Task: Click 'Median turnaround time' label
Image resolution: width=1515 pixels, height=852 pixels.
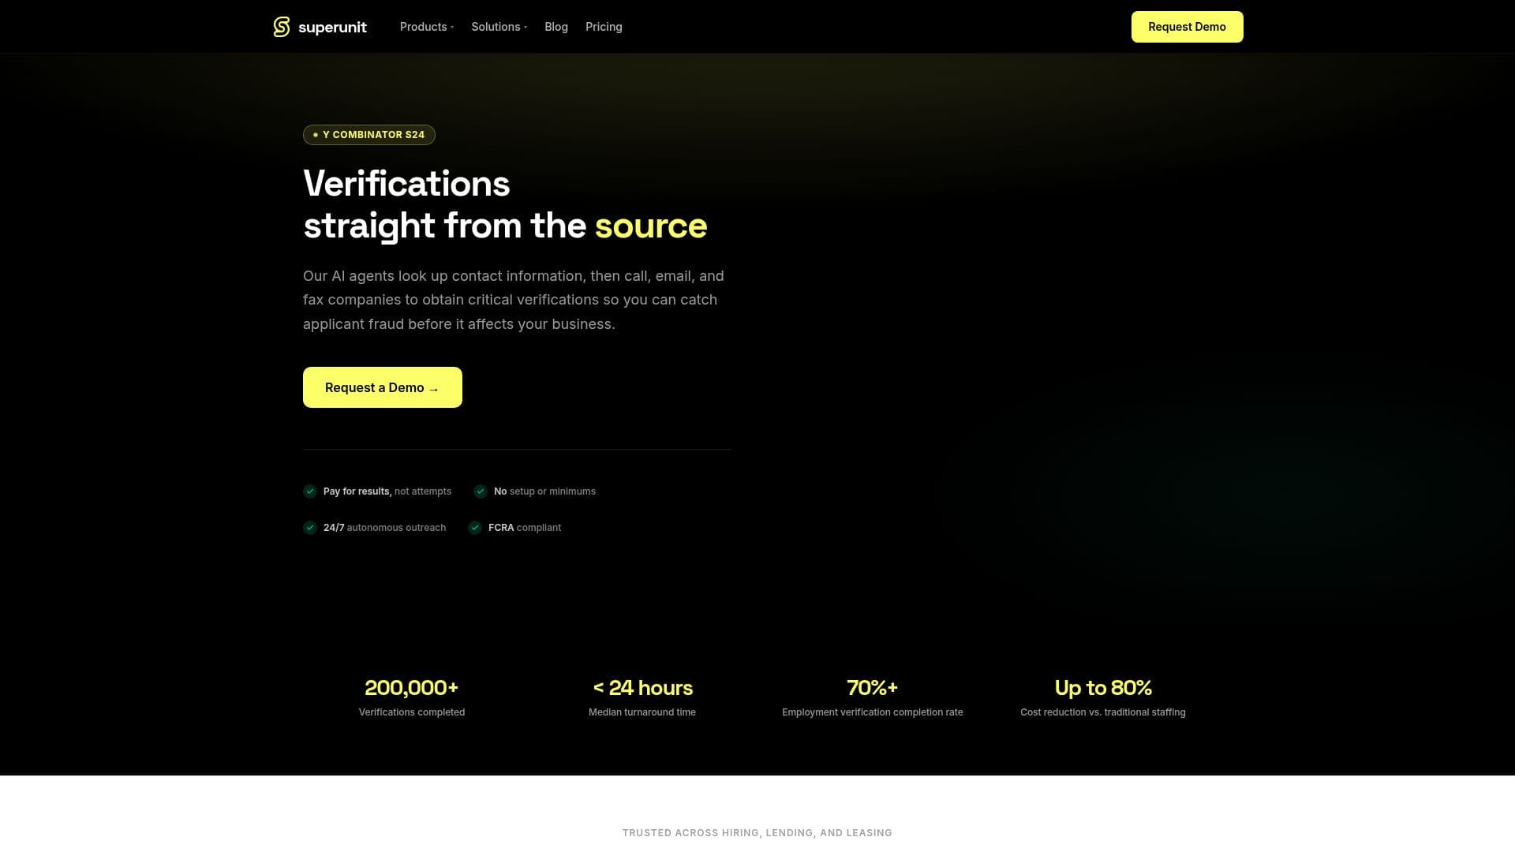Action: tap(642, 712)
